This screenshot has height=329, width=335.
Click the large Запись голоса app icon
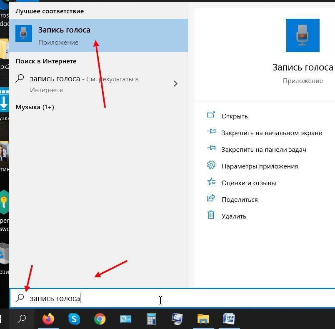(302, 35)
